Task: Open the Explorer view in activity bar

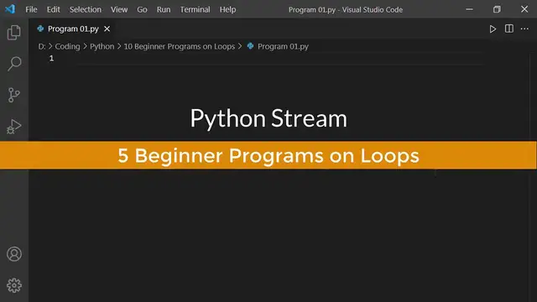Action: click(14, 33)
